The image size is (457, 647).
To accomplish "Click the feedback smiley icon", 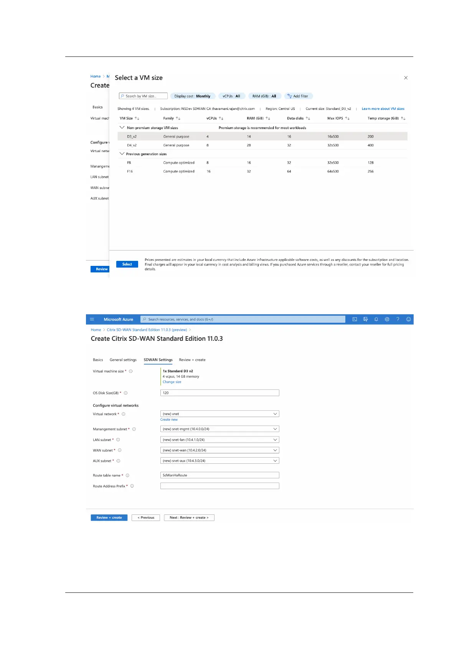I will click(408, 319).
